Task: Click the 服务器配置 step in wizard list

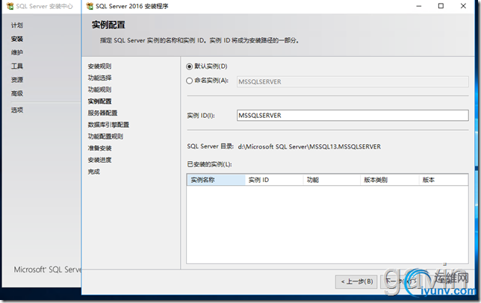Action: tap(102, 113)
